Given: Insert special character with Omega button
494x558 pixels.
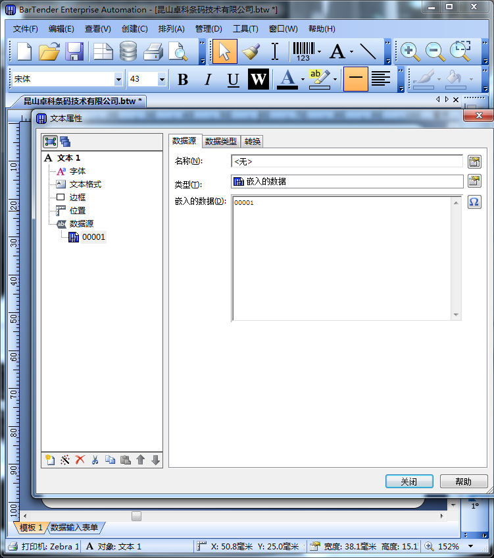Looking at the screenshot, I should [474, 202].
